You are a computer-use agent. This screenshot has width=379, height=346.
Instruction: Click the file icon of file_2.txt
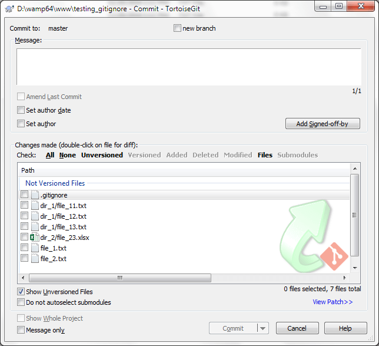click(x=35, y=259)
